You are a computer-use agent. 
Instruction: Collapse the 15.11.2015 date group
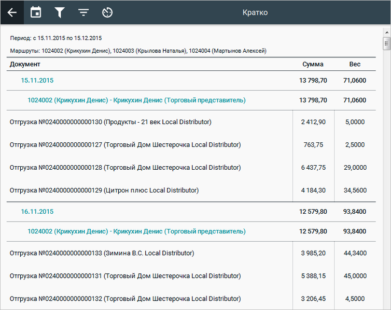point(37,81)
